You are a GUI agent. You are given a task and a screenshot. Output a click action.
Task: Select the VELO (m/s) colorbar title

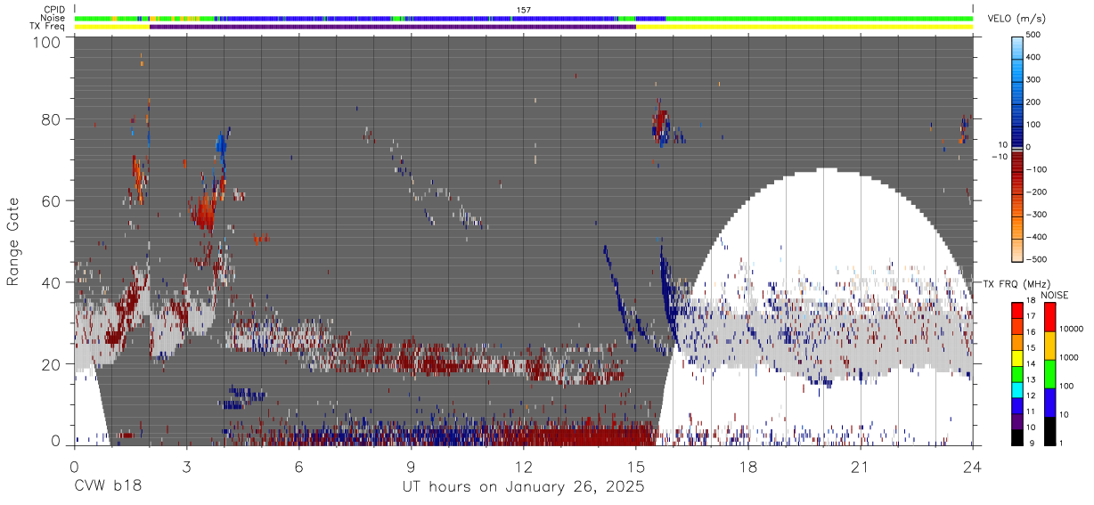tap(1016, 19)
